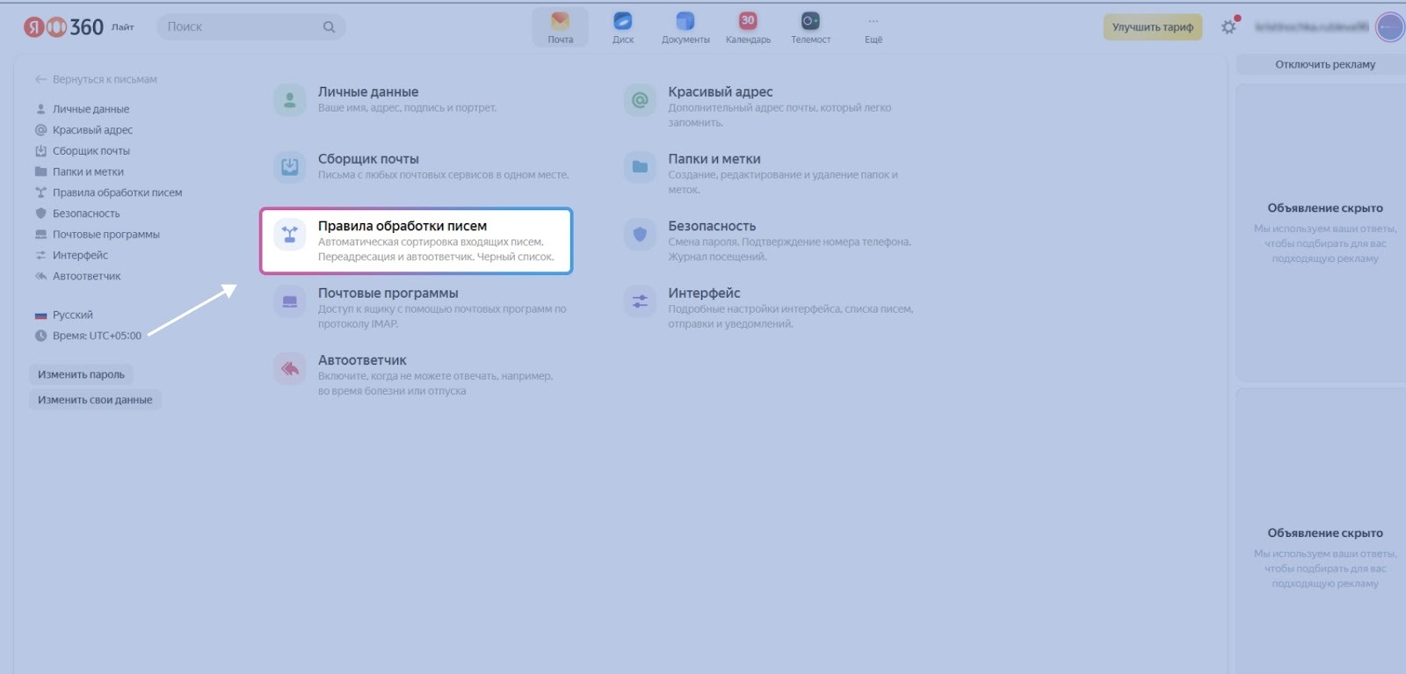
Task: Click the settings gear icon in header
Action: (1228, 27)
